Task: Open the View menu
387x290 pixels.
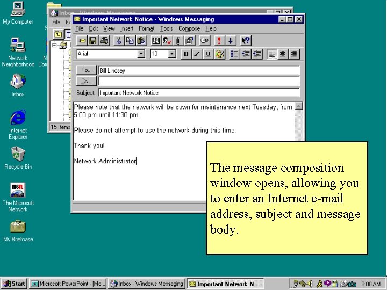Action: (x=109, y=28)
